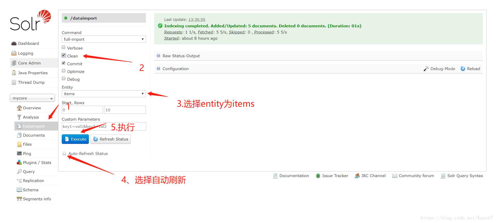Viewport: 496px width, 223px height.
Task: Click the Rows input field
Action: (x=125, y=110)
